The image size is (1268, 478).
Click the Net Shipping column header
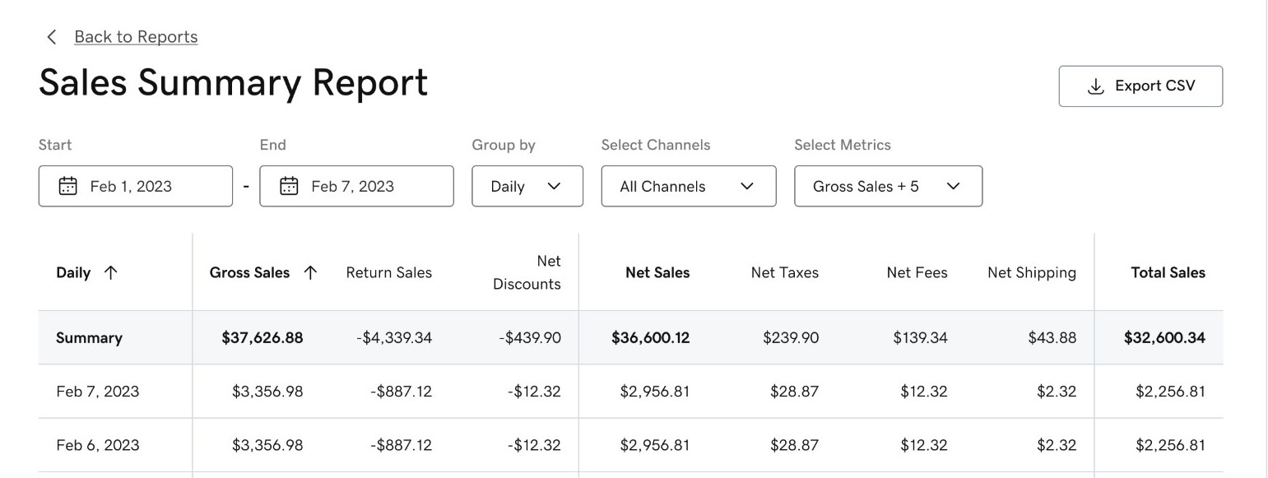click(1031, 273)
